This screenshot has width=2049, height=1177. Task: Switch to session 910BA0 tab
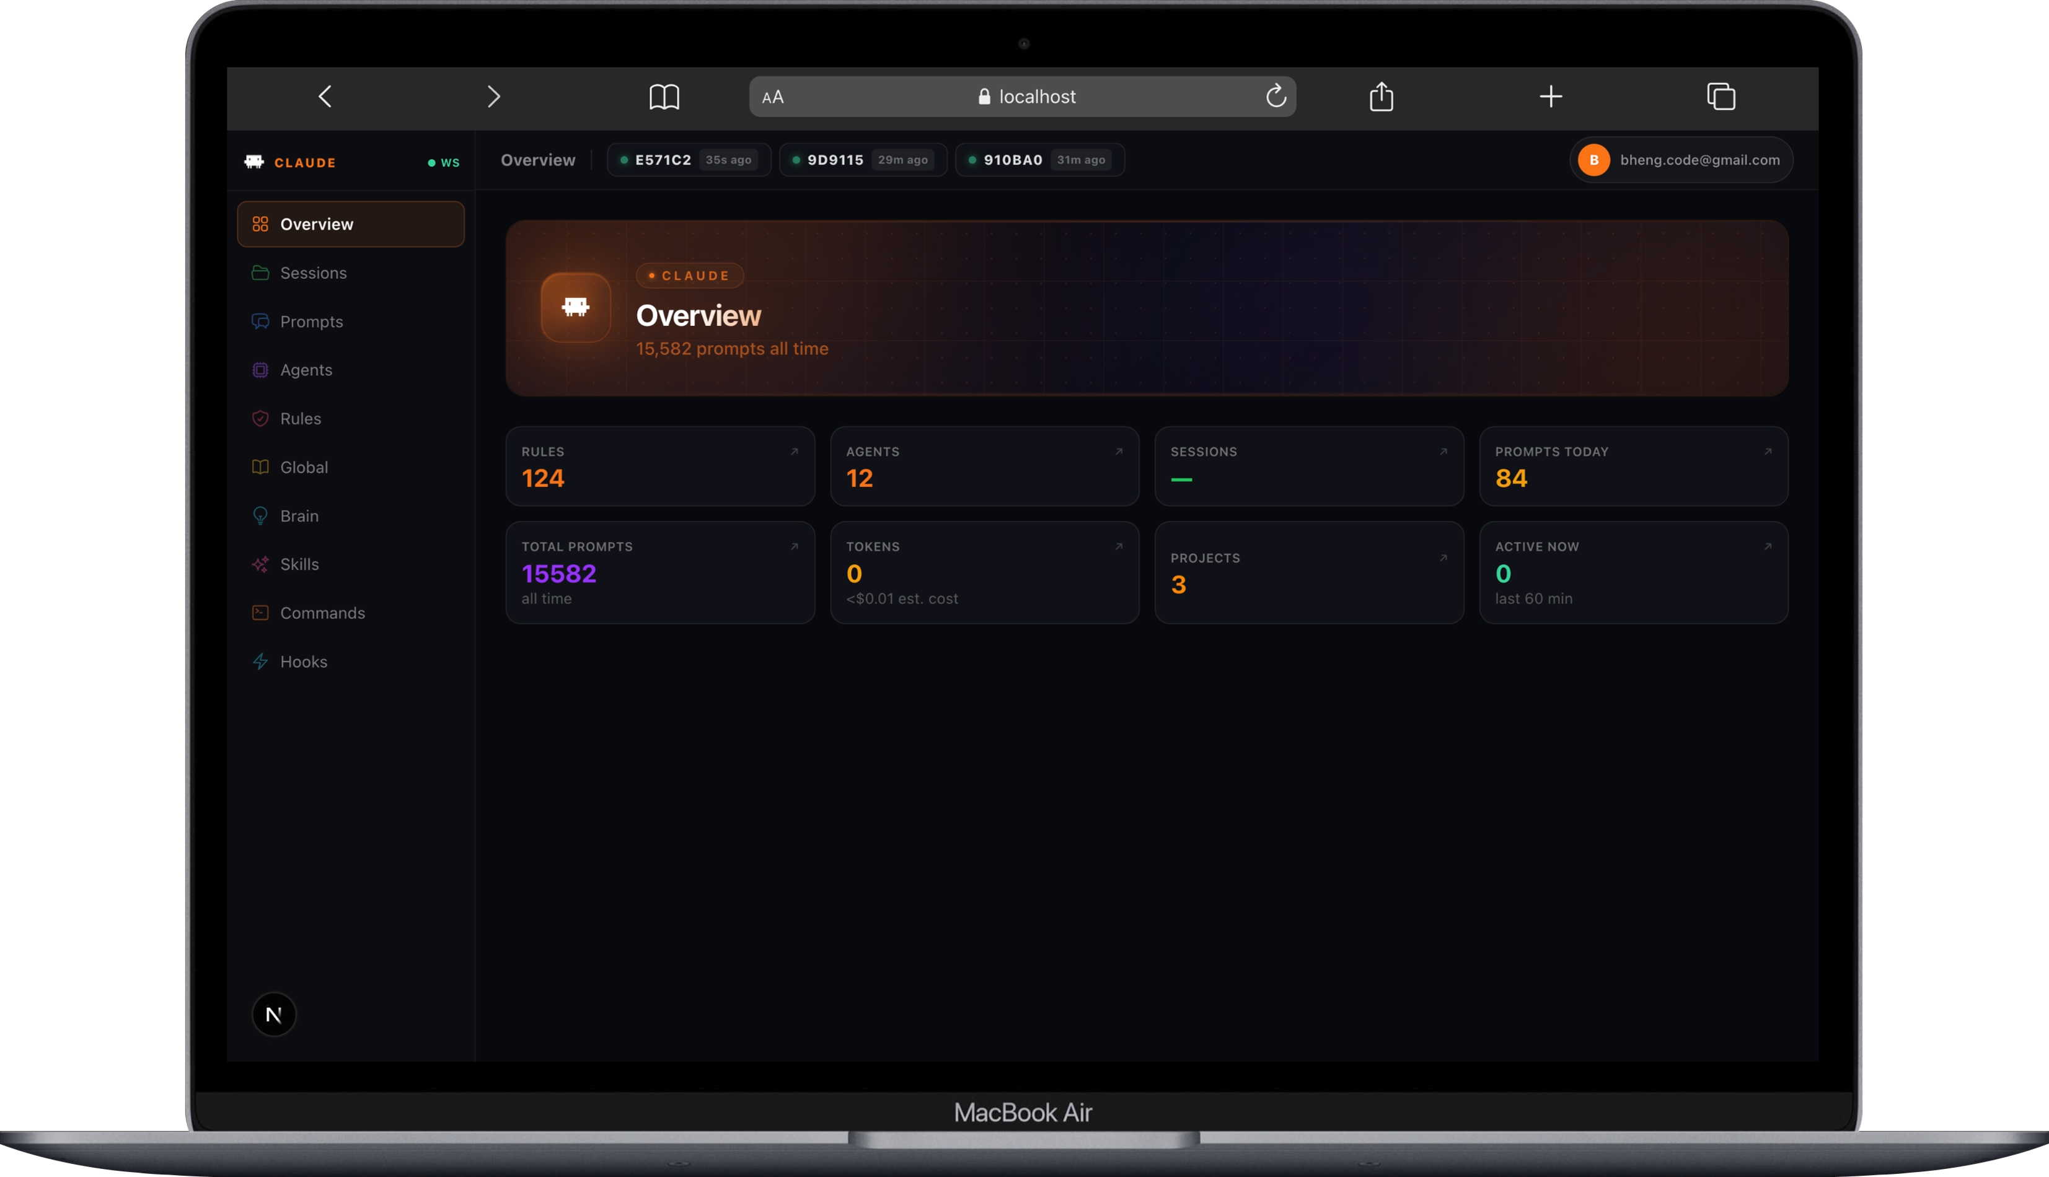[1039, 160]
